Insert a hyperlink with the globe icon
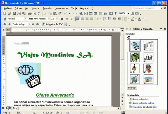 (x=81, y=13)
